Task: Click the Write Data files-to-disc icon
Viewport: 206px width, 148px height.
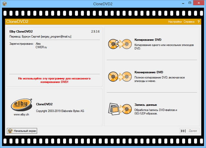Action: 120,109
